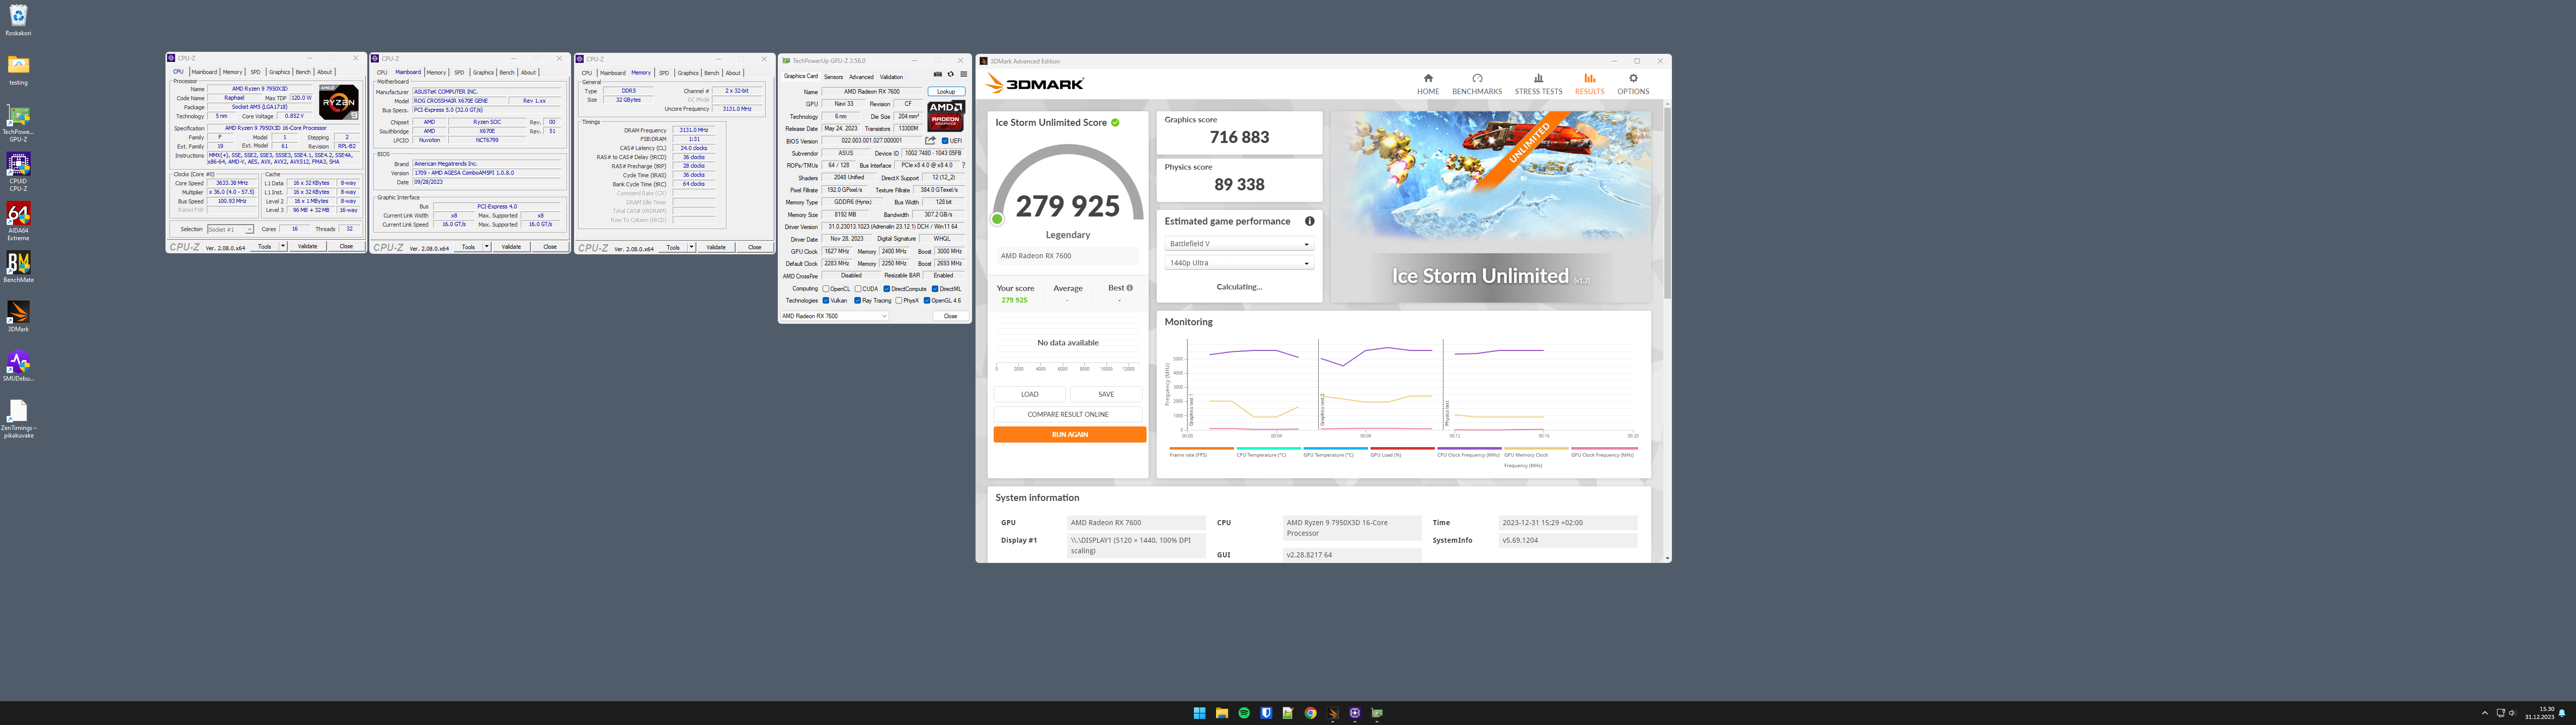Switch to the Advanced tab in GPU-Z
This screenshot has width=2576, height=725.
coord(861,77)
